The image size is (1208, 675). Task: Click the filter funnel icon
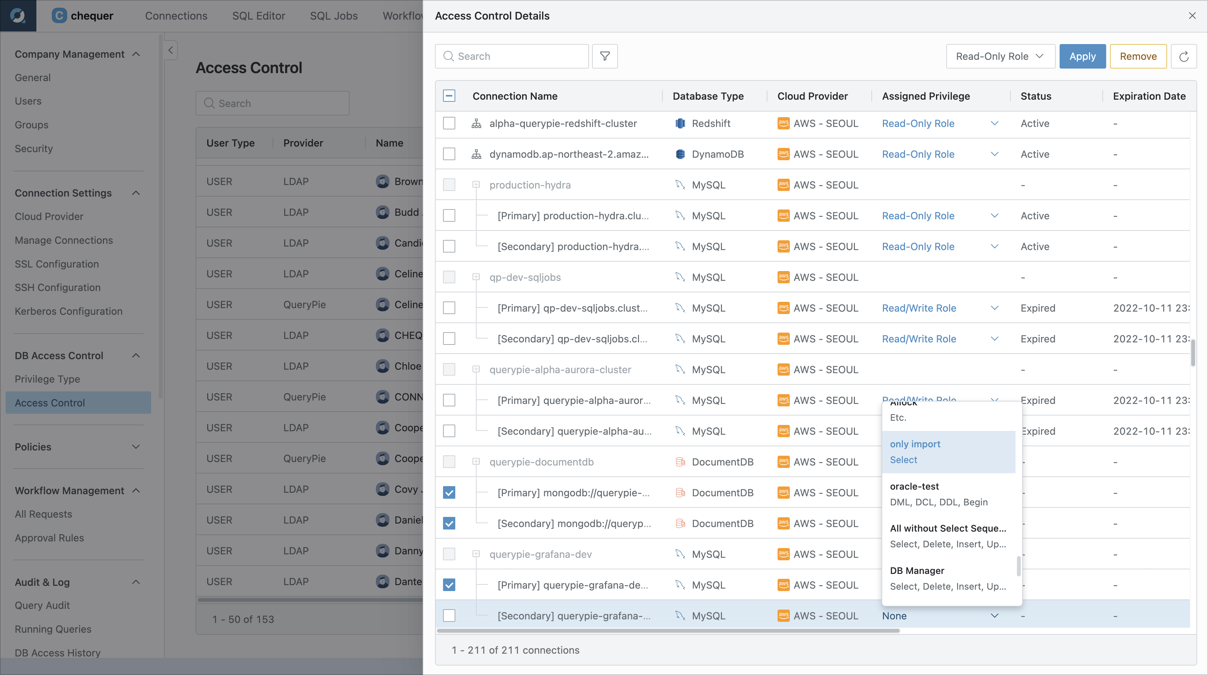(x=604, y=56)
